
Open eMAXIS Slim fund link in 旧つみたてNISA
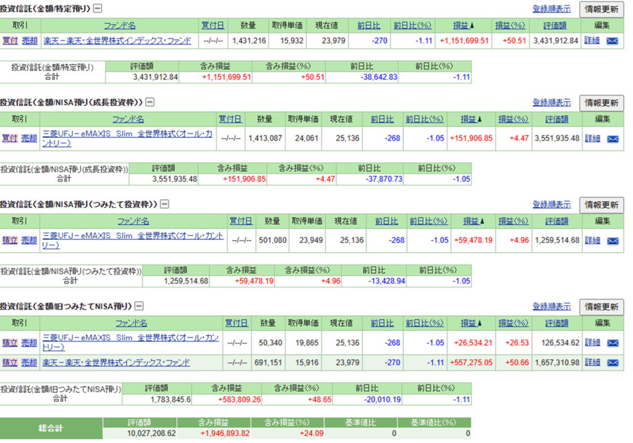(131, 342)
